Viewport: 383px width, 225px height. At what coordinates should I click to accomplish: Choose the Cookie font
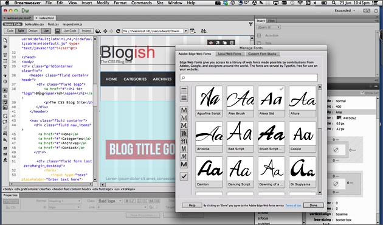[302, 137]
